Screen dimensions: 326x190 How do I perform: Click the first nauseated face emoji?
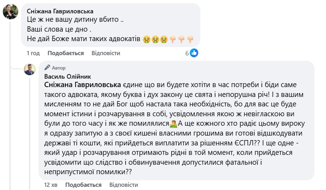point(147,40)
